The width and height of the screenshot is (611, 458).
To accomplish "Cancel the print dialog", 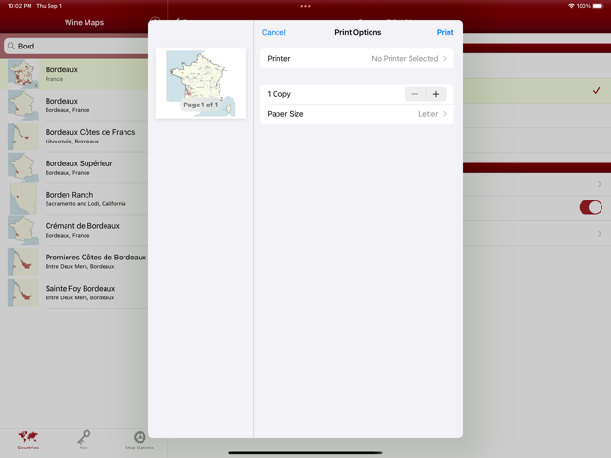I will (x=274, y=32).
